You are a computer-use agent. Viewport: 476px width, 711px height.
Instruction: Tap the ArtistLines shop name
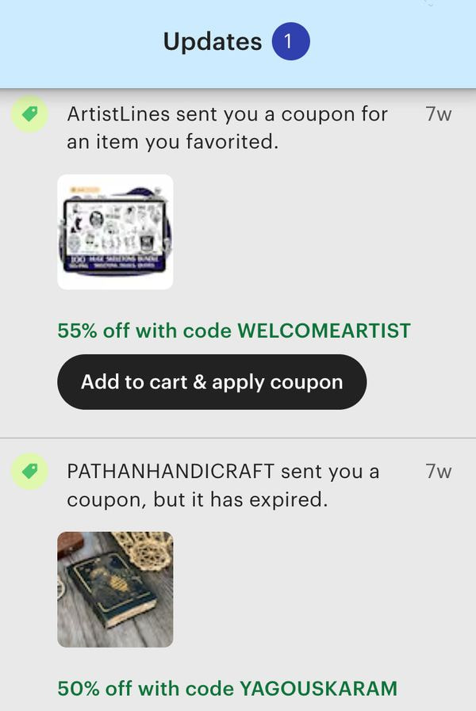pyautogui.click(x=118, y=114)
